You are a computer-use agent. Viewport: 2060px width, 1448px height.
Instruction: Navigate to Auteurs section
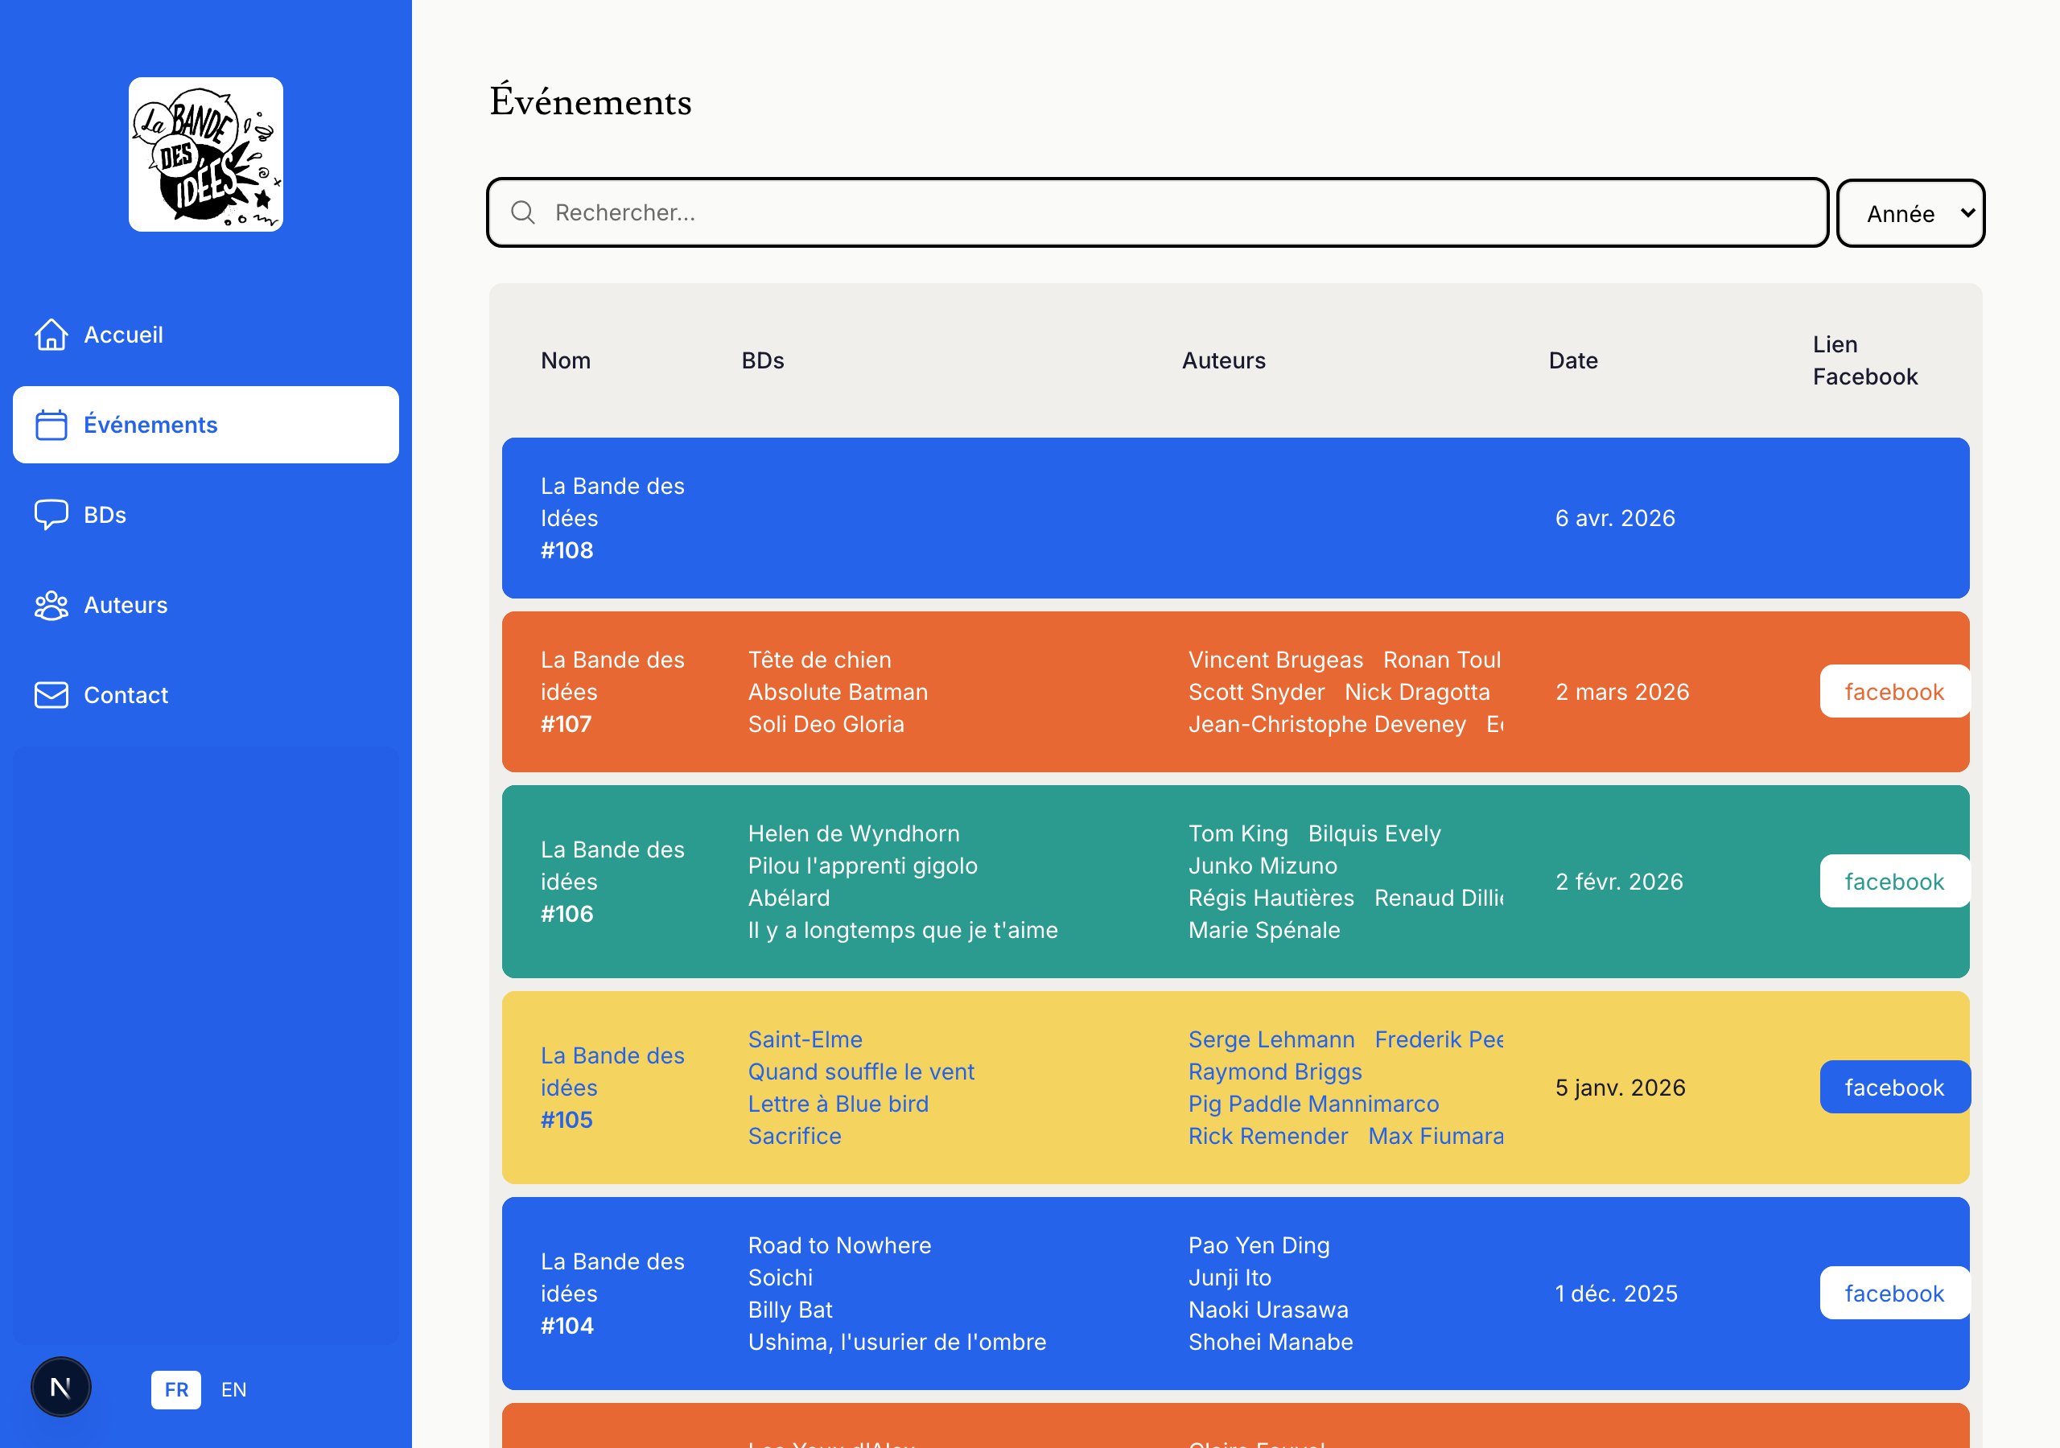point(205,606)
